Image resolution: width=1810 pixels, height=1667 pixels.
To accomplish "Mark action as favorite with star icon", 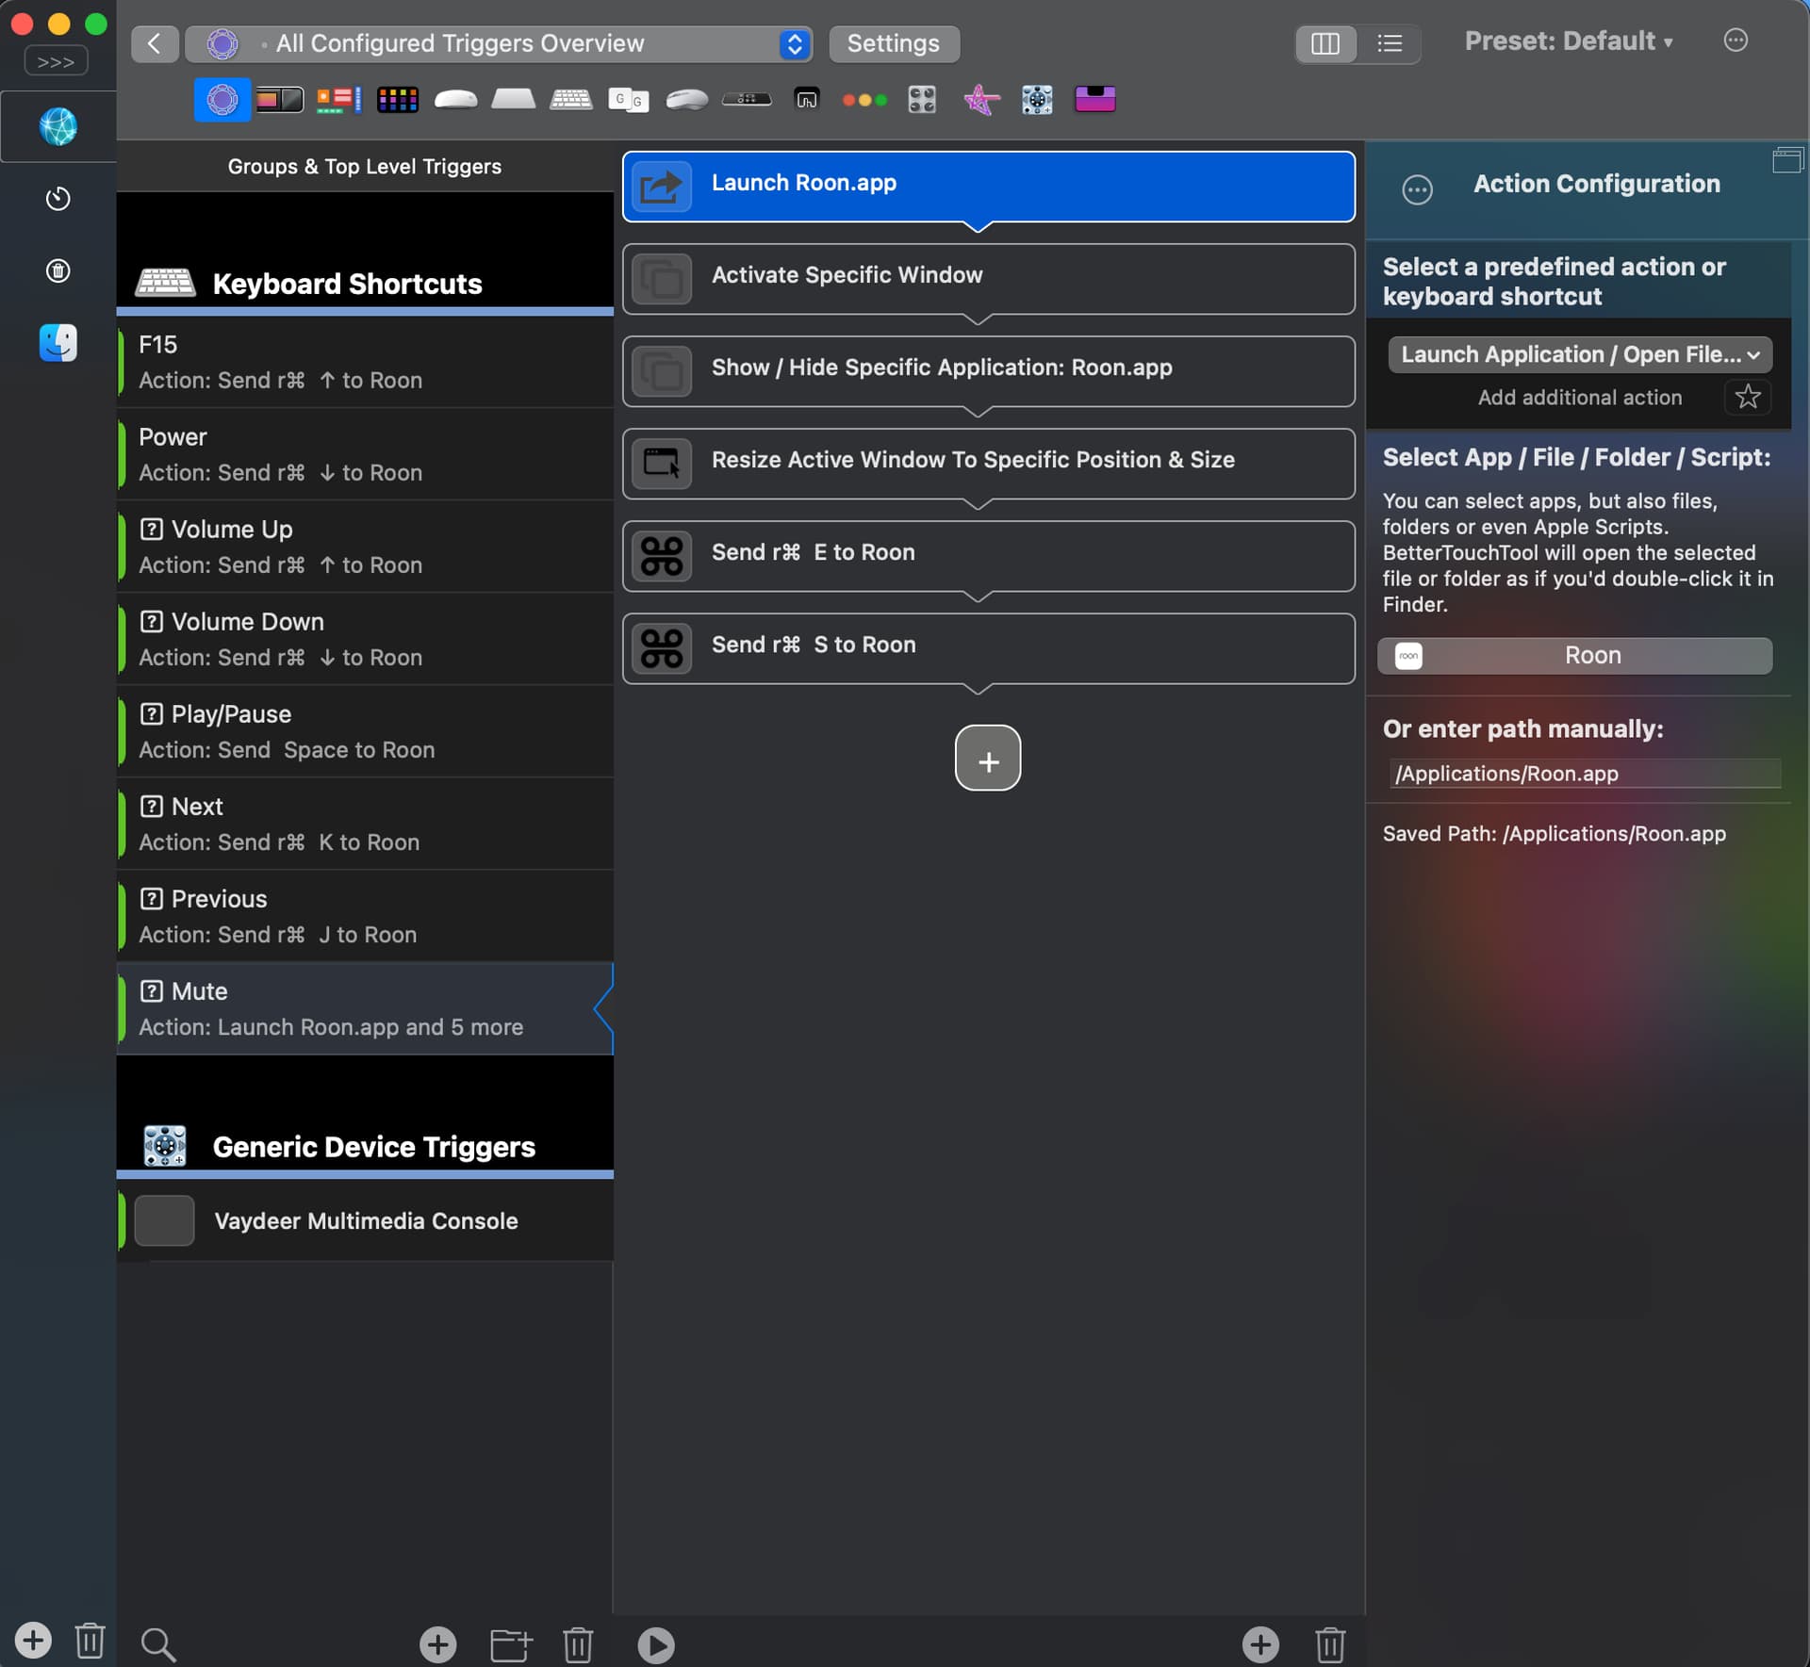I will [x=1748, y=397].
